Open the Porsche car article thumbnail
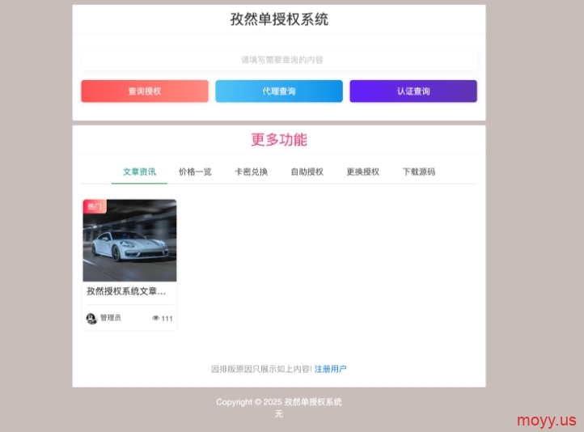Screen dimensions: 584x432 129,243
